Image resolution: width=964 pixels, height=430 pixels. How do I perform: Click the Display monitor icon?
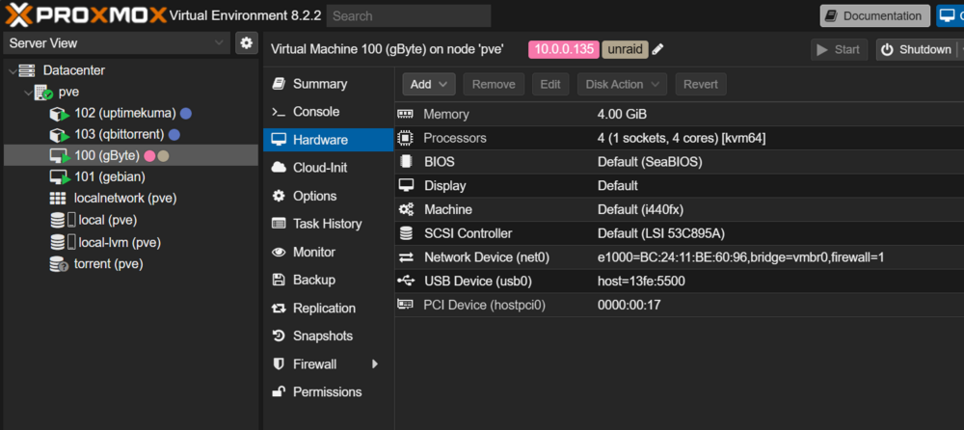(x=406, y=185)
